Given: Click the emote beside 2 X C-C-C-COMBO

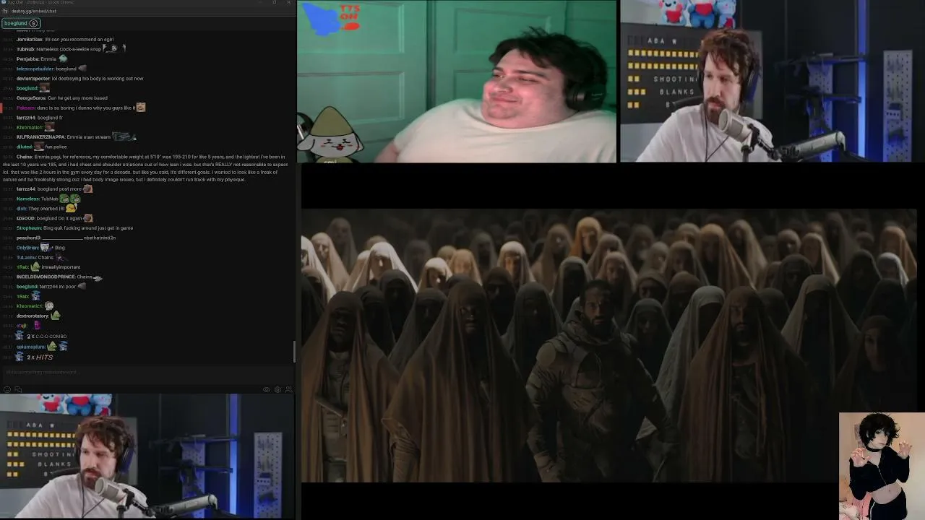Looking at the screenshot, I should tap(20, 336).
